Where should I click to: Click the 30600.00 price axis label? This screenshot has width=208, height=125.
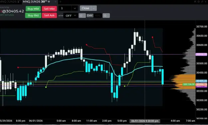click(x=201, y=45)
